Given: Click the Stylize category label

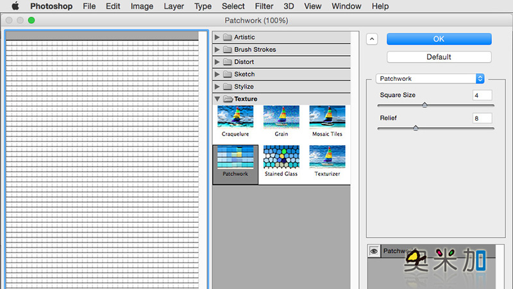Looking at the screenshot, I should (244, 87).
